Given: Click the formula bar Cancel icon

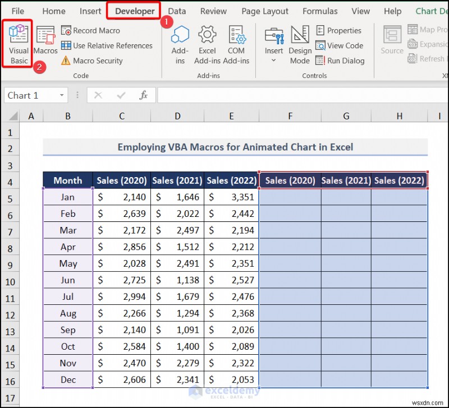Looking at the screenshot, I should (98, 95).
